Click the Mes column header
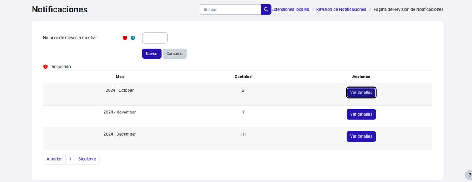Viewport: 472px width, 182px height. pyautogui.click(x=119, y=77)
